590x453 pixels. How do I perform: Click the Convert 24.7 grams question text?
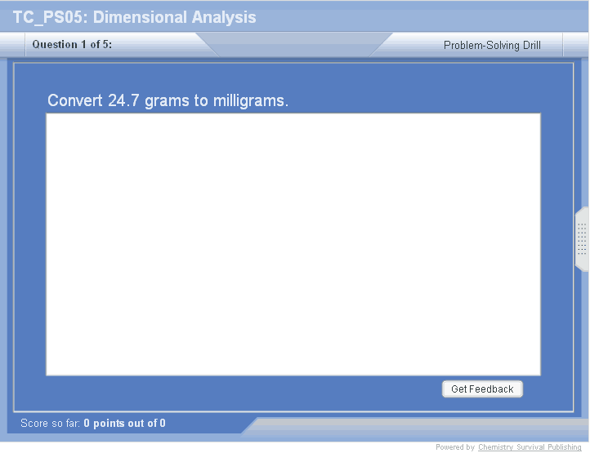(x=168, y=101)
